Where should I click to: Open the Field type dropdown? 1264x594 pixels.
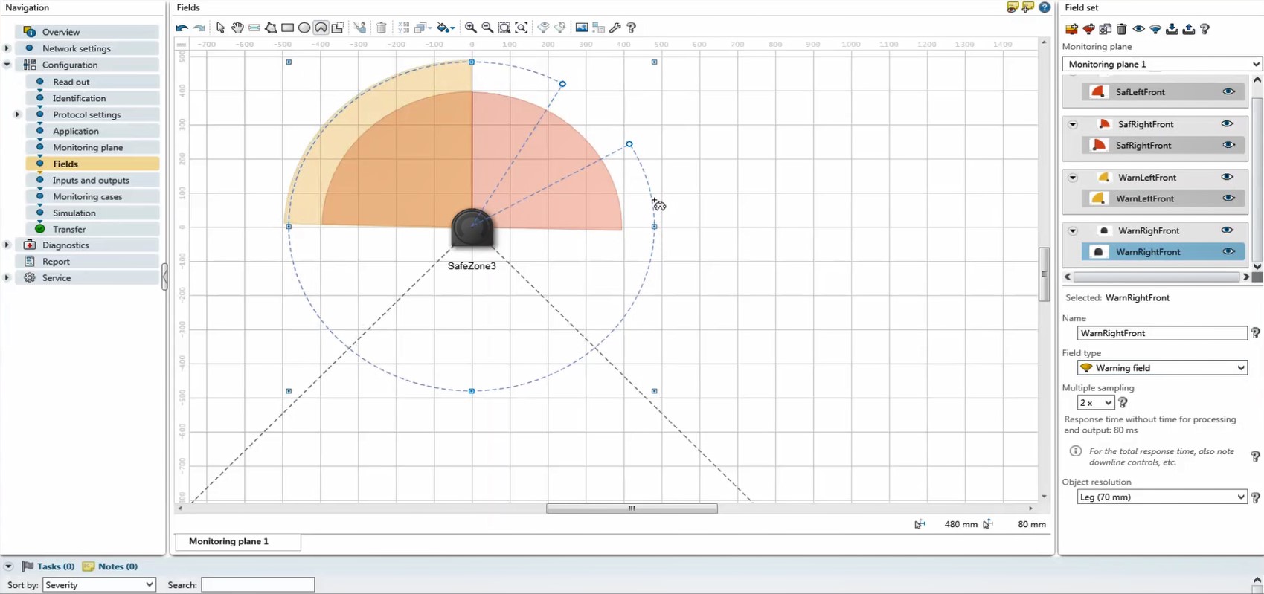tap(1161, 368)
